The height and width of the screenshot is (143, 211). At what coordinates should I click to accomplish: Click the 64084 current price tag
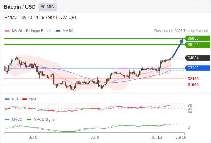pyautogui.click(x=197, y=58)
